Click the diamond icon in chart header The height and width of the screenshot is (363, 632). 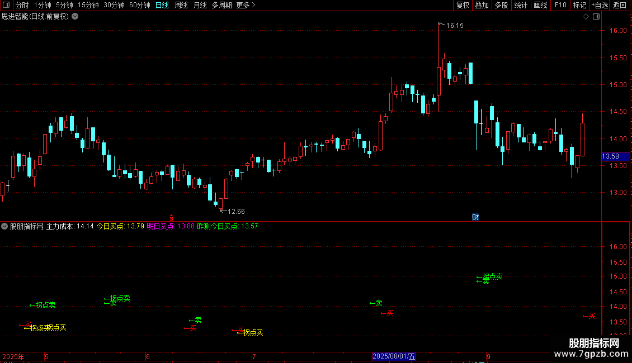click(586, 17)
